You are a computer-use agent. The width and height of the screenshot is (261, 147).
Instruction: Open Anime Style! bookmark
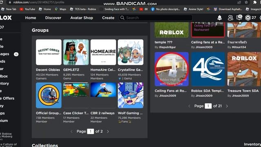tap(193, 9)
